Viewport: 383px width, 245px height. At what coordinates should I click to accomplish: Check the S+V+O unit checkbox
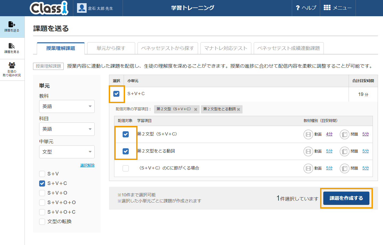(x=42, y=193)
